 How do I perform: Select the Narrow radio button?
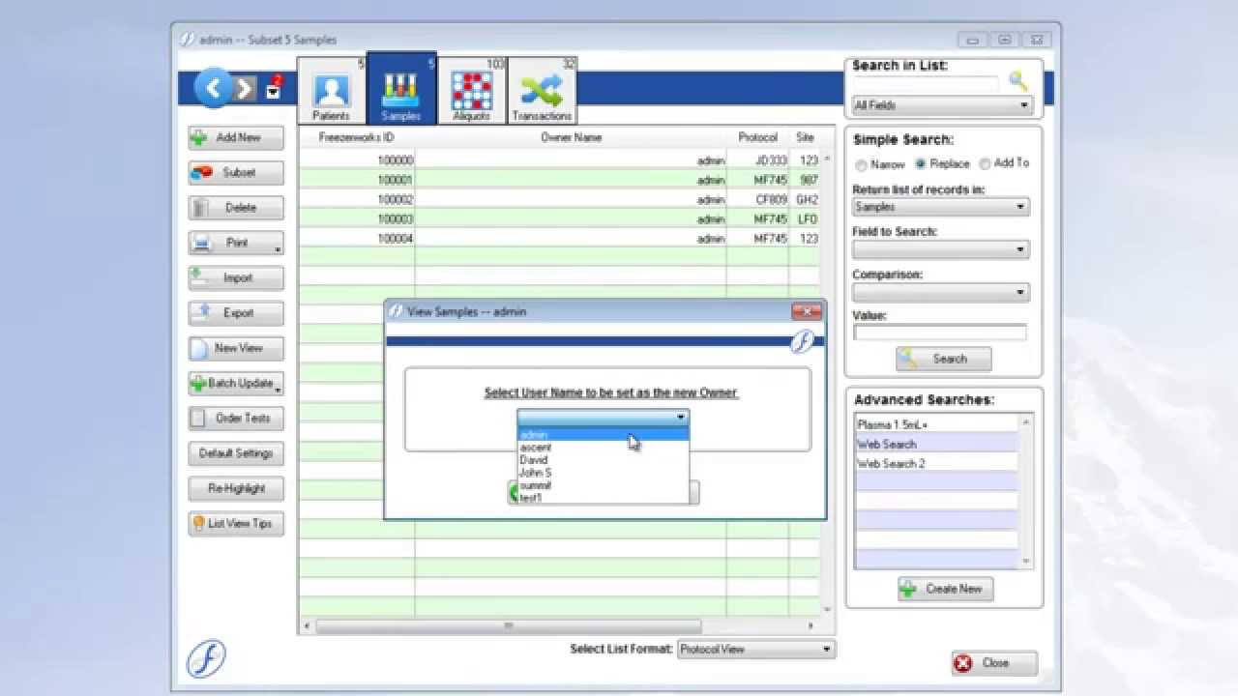[x=861, y=165]
